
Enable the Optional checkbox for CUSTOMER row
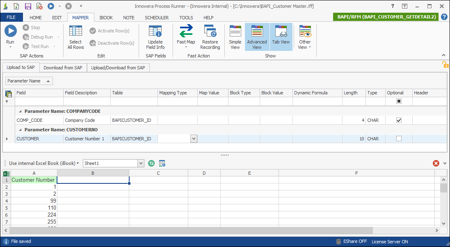tap(398, 138)
